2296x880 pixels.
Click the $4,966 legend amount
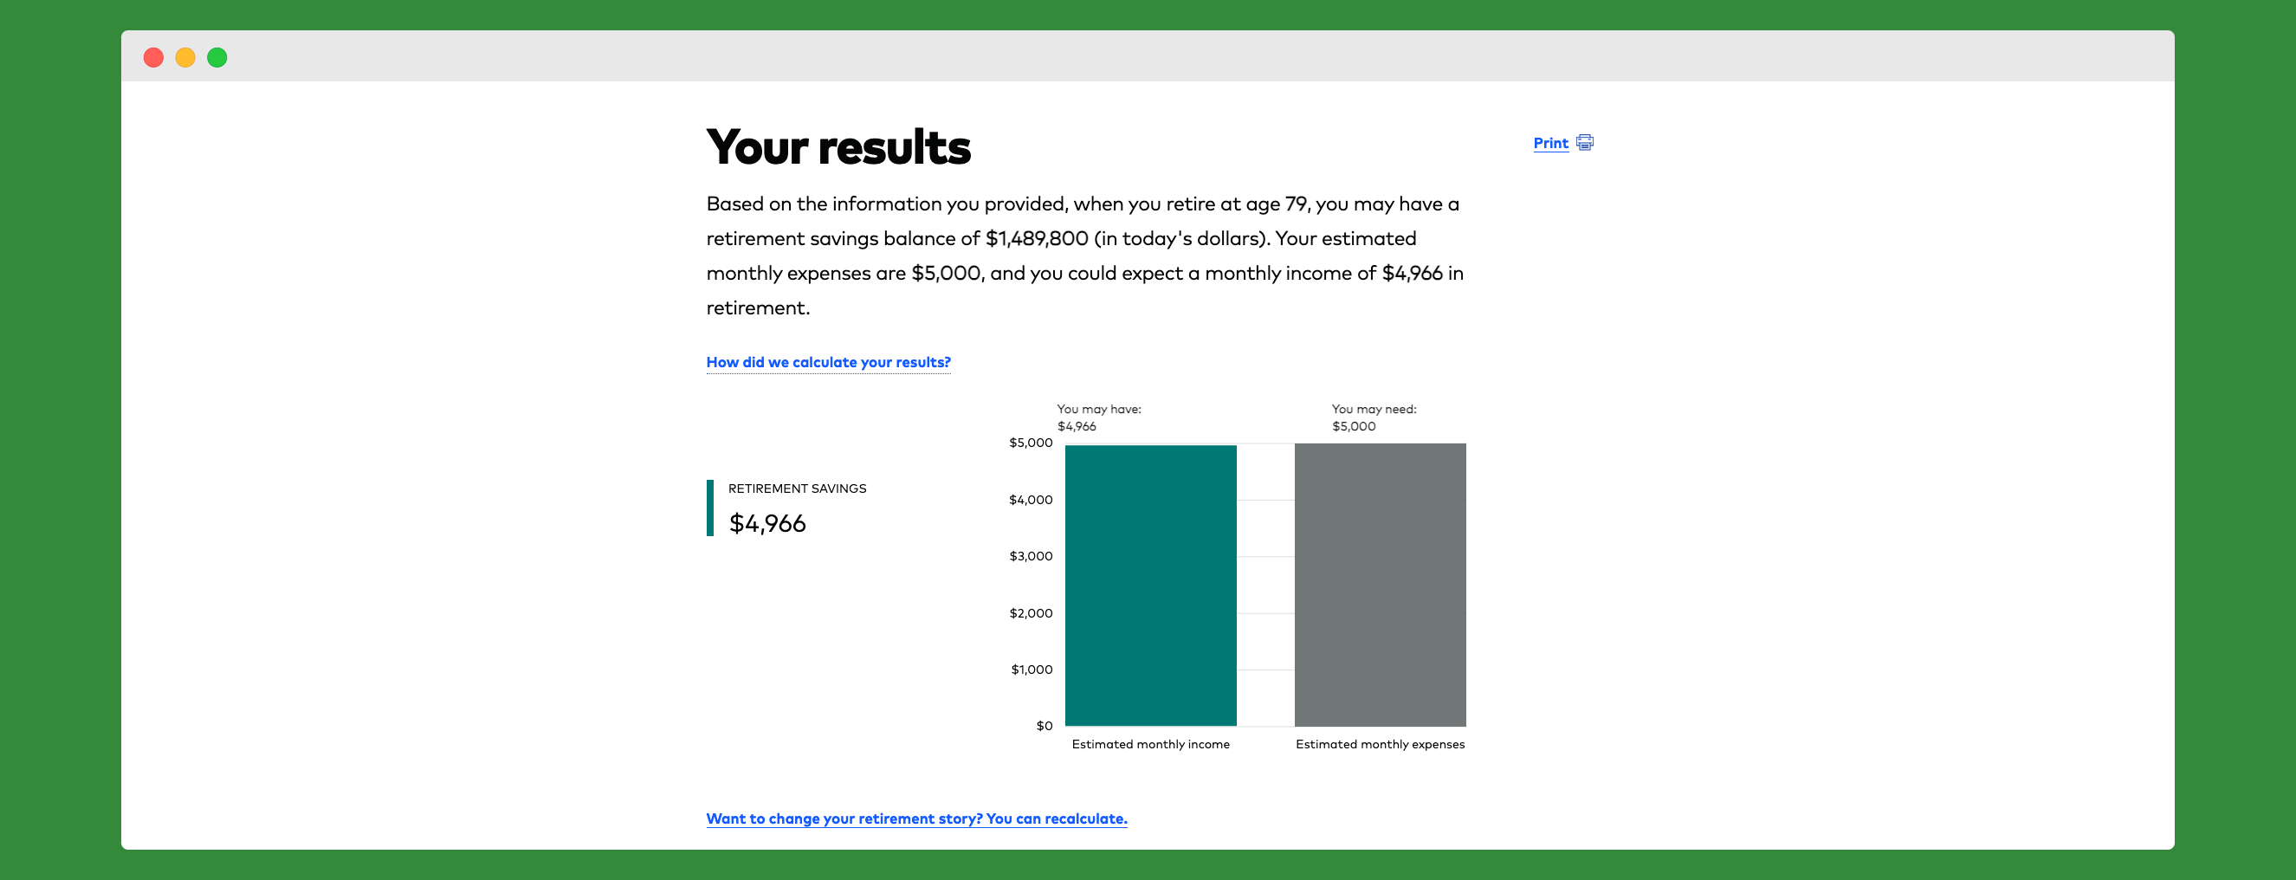point(767,523)
